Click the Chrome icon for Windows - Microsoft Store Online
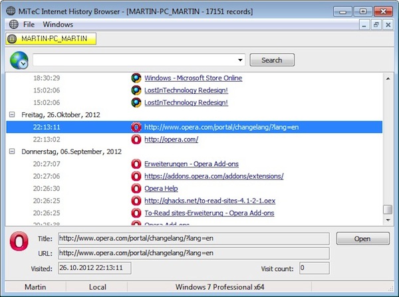This screenshot has height=297, width=399. click(x=136, y=78)
